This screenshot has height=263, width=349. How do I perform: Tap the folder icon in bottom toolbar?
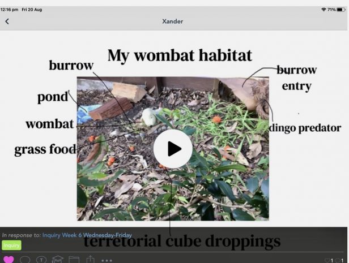[74, 260]
